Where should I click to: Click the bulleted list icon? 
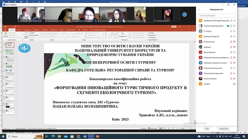coord(68,34)
